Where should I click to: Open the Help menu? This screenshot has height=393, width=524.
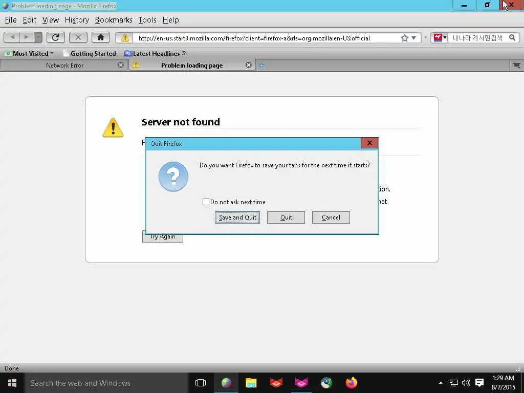171,20
